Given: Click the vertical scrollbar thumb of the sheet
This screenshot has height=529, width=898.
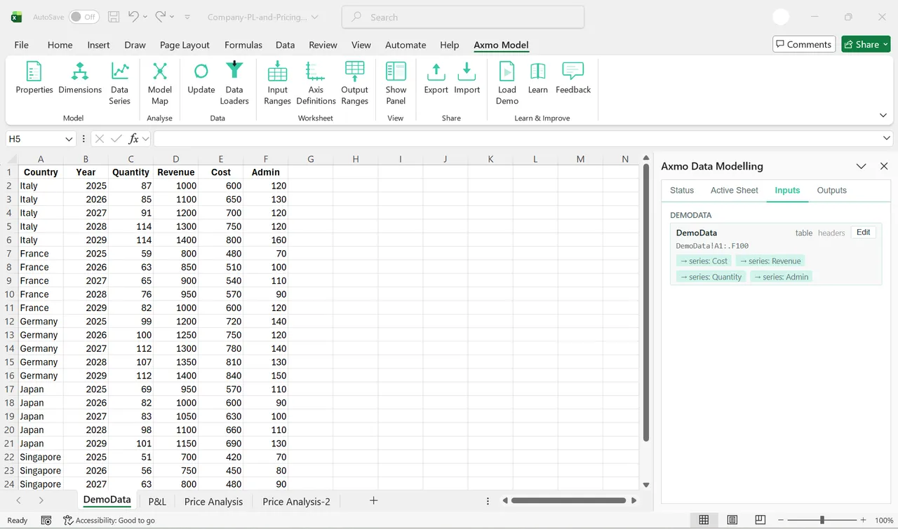Looking at the screenshot, I should click(x=646, y=304).
